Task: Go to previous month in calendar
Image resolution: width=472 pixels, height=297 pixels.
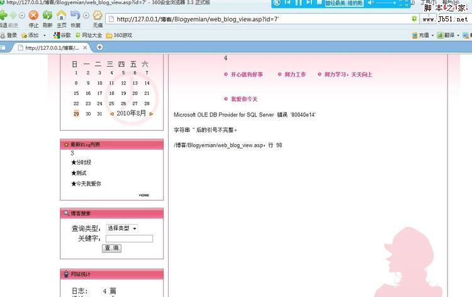Action: point(111,114)
